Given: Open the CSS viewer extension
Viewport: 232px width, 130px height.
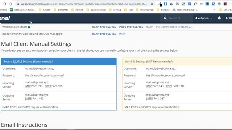Looking at the screenshot, I should tap(201, 4).
